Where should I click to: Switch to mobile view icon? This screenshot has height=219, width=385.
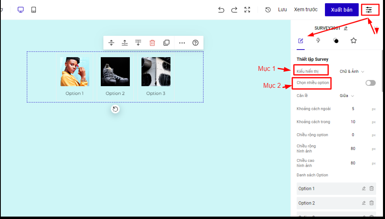[x=33, y=10]
